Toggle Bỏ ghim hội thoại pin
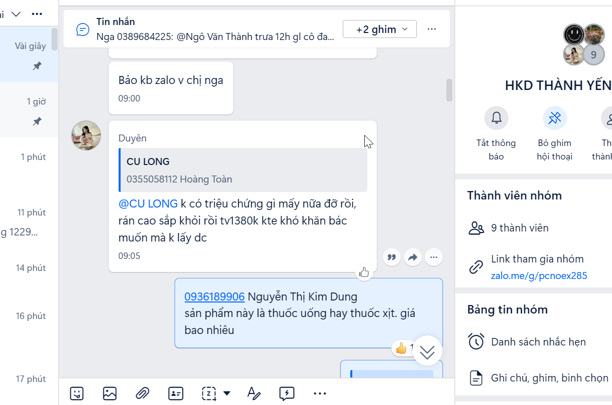Viewport: 612px width, 405px height. 554,118
